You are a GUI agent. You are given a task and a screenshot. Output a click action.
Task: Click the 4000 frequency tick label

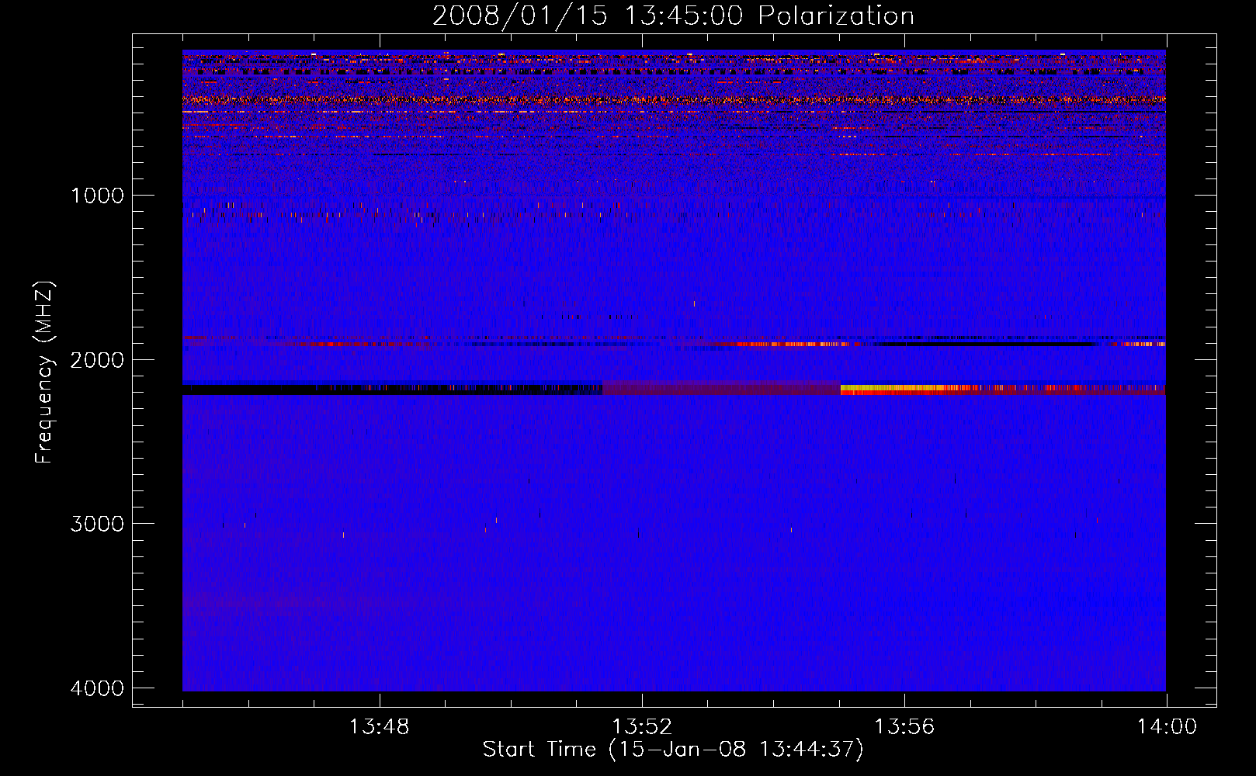pos(97,688)
